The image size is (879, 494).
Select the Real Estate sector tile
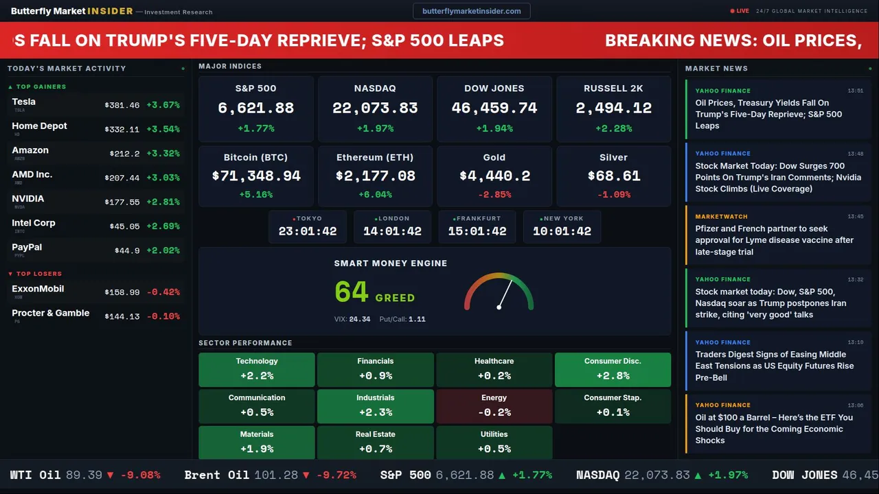(x=376, y=443)
